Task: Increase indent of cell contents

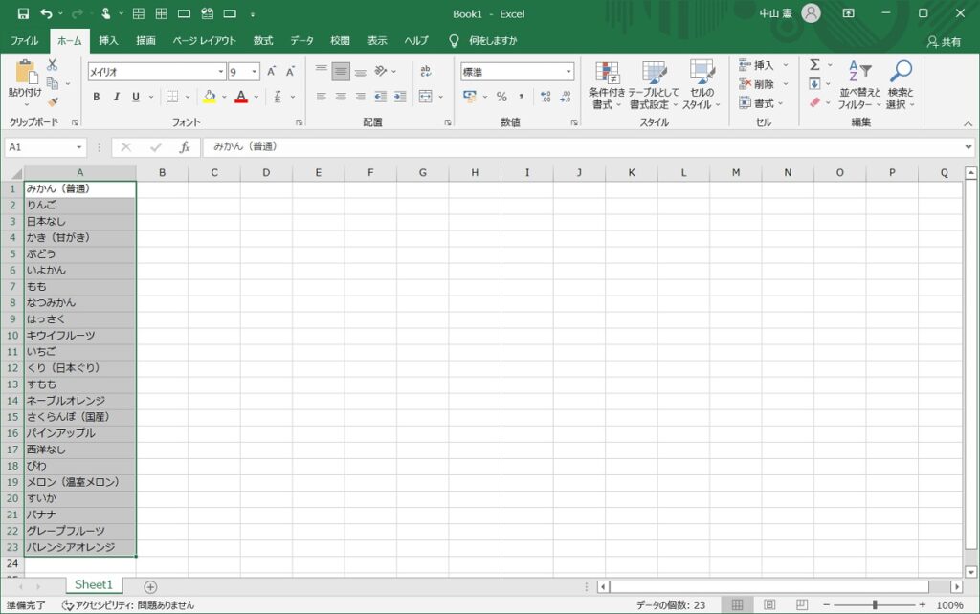Action: click(x=400, y=97)
